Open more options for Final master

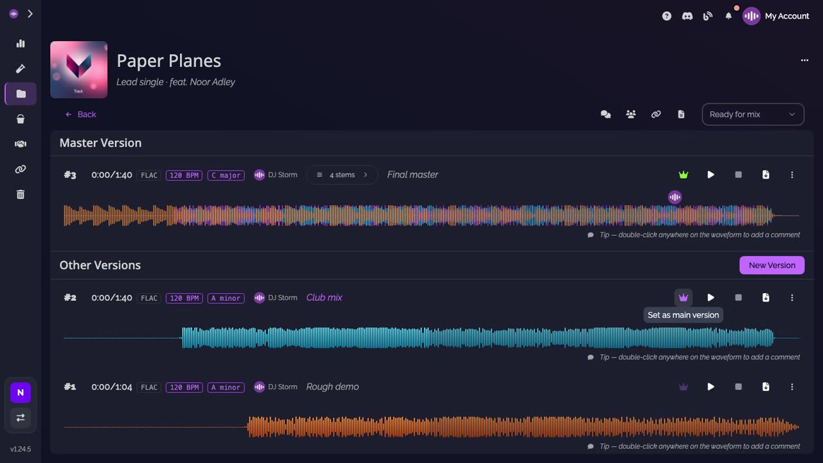point(792,175)
